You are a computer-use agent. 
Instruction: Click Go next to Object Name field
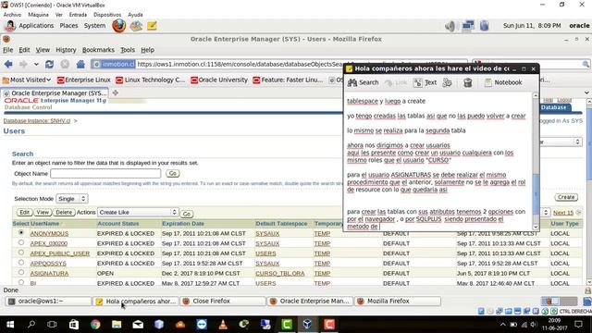click(x=173, y=173)
